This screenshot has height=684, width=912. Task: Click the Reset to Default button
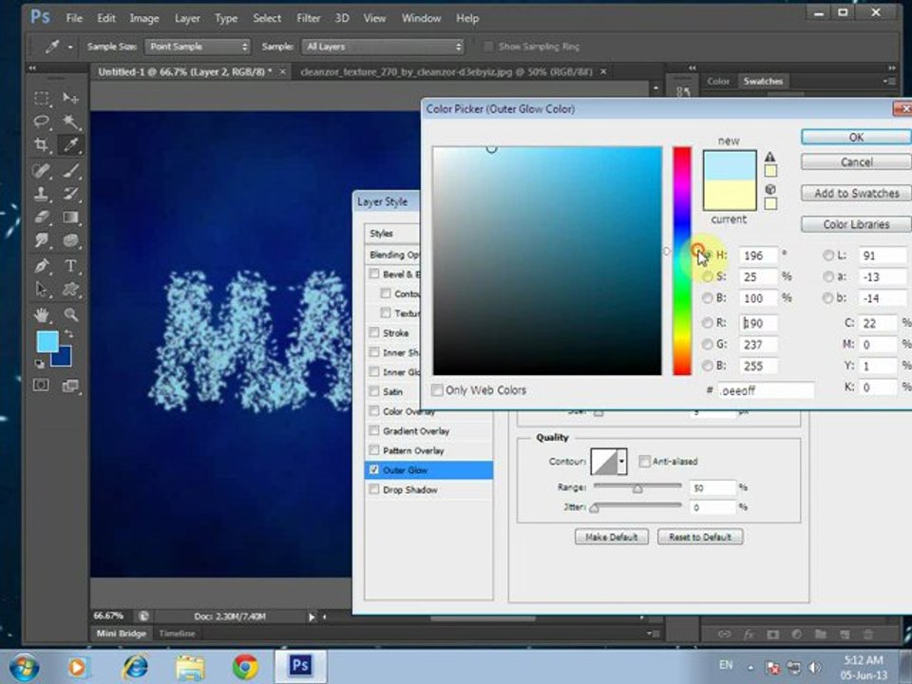point(700,537)
